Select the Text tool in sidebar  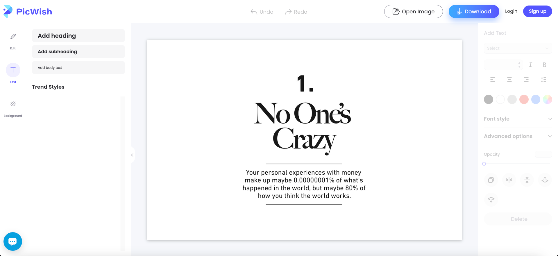(x=13, y=74)
